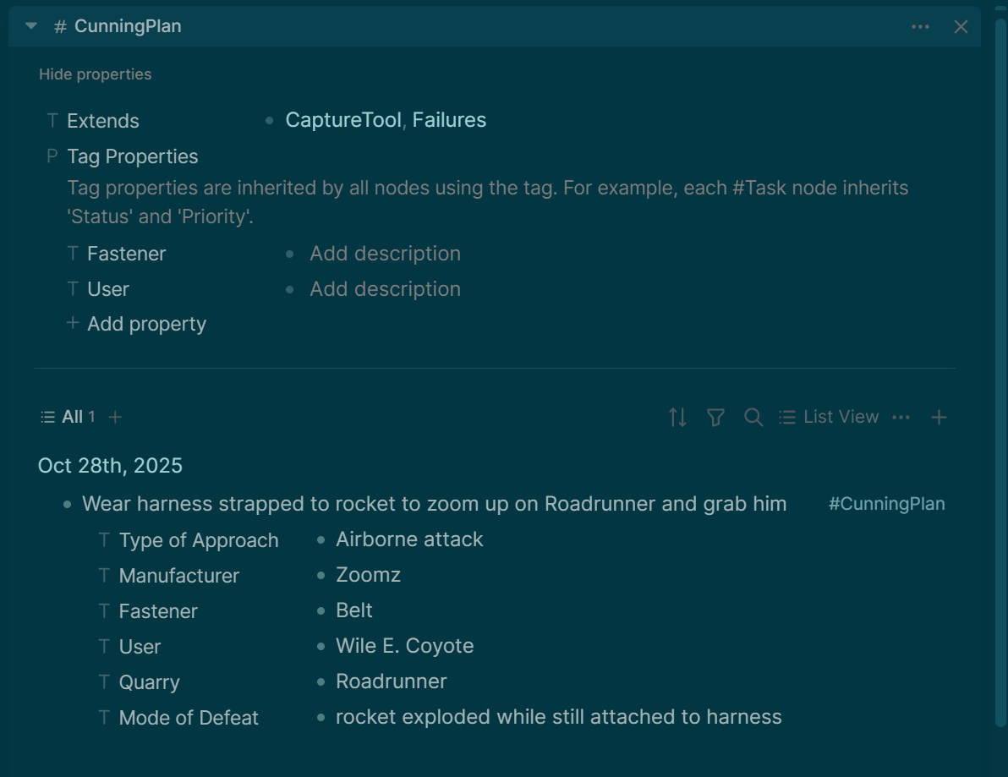Open the panel's three-dot options menu

point(920,27)
